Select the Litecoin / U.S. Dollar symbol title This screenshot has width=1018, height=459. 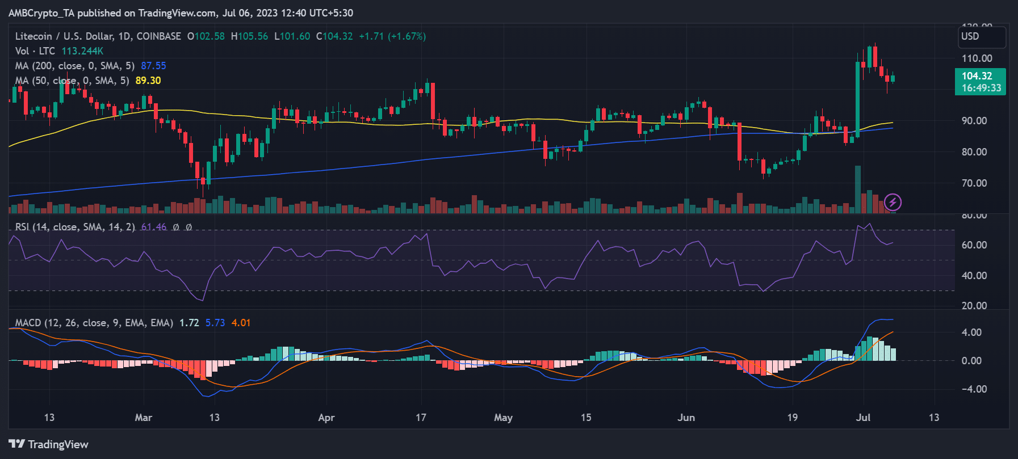pyautogui.click(x=98, y=36)
